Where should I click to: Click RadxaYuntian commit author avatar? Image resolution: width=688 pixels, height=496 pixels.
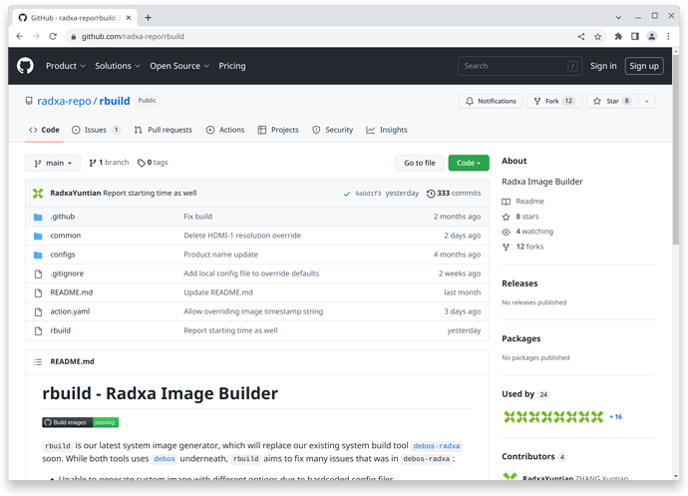pos(38,194)
